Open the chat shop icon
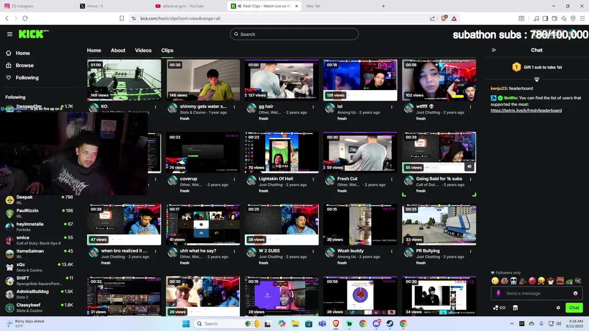The height and width of the screenshot is (331, 589). (515, 308)
